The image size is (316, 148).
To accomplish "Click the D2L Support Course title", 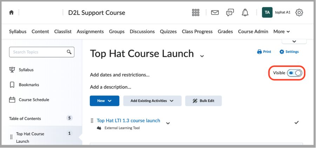I will coord(97,13).
